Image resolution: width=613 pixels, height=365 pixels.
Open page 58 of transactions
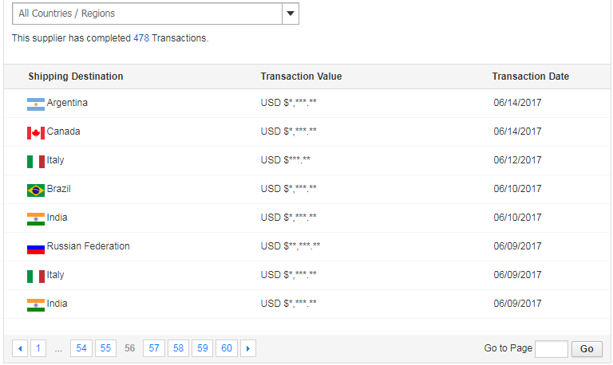178,348
